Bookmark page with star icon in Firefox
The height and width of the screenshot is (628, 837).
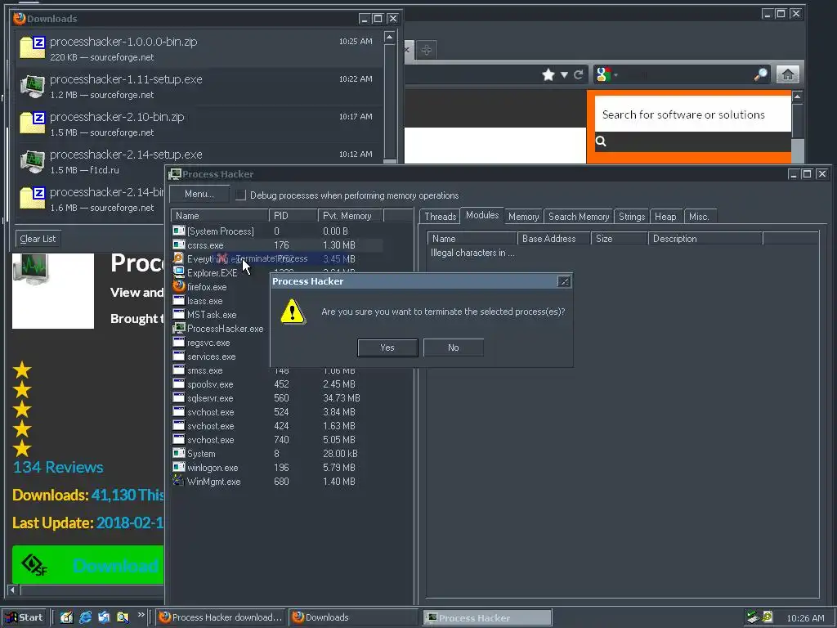point(548,74)
